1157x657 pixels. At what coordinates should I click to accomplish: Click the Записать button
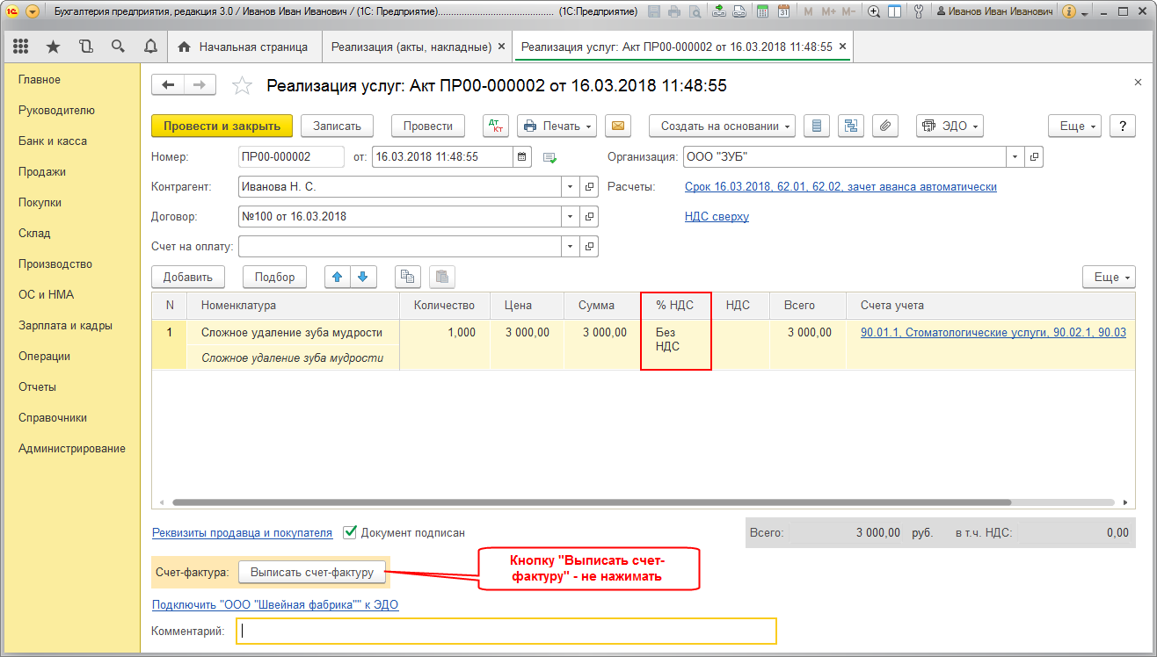(x=338, y=126)
